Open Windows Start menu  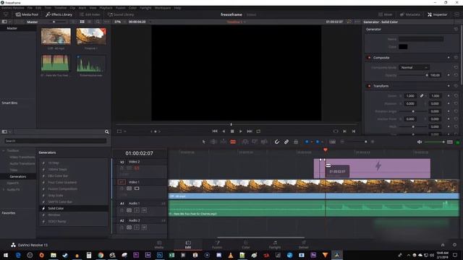coord(6,255)
